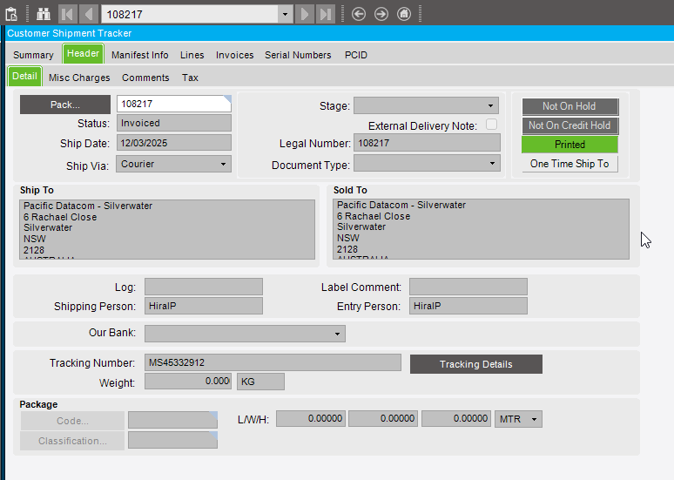View the Invoices tab
The width and height of the screenshot is (674, 480).
(235, 55)
